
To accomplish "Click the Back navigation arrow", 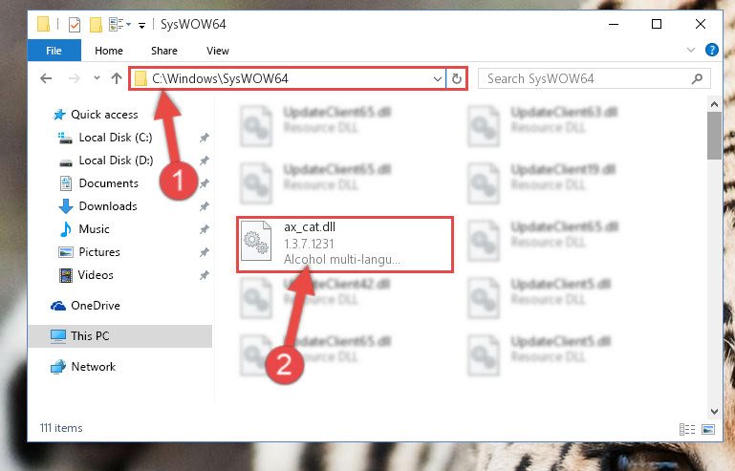I will click(46, 78).
